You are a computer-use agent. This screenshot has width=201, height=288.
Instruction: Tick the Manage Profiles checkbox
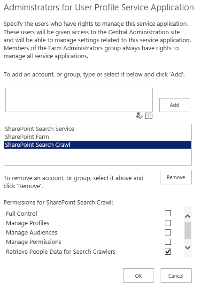click(168, 223)
